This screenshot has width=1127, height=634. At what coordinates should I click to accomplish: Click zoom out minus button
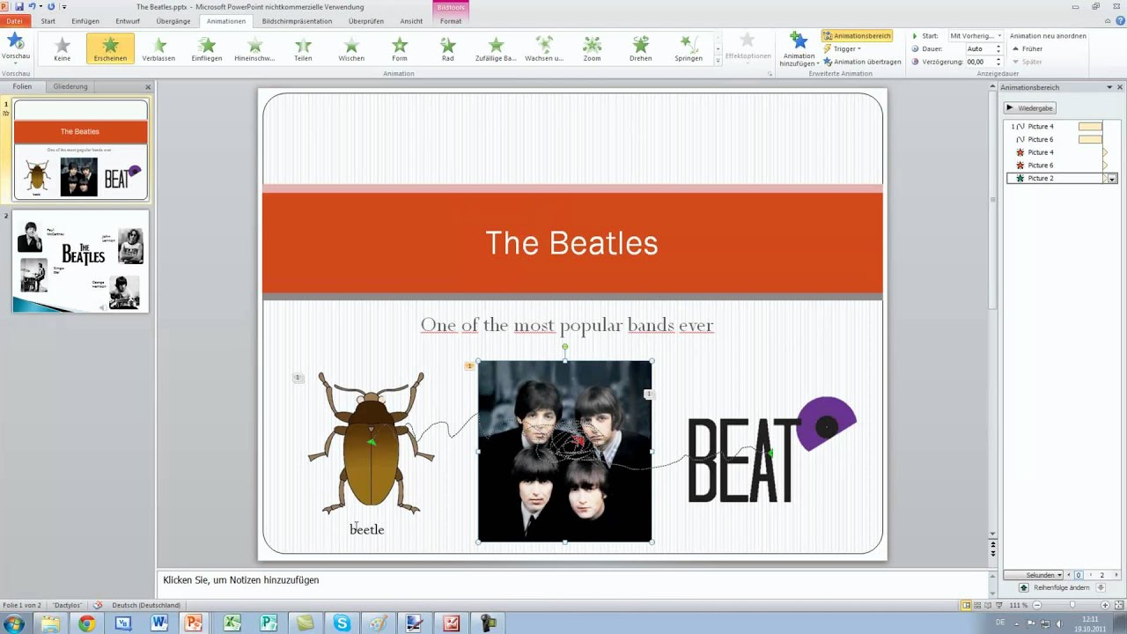tap(1037, 605)
